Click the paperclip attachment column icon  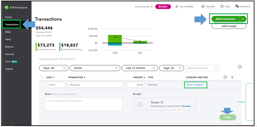pos(232,77)
